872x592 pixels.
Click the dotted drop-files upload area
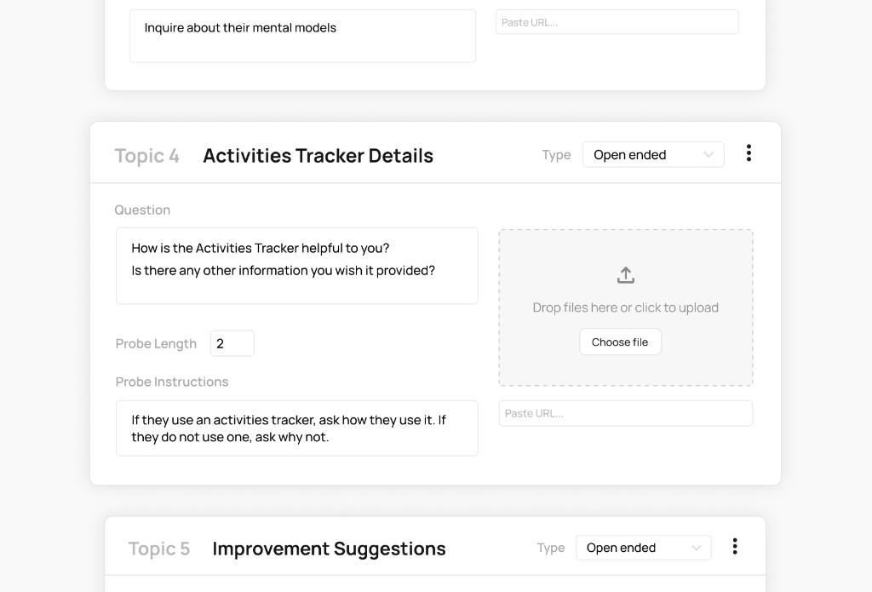point(625,307)
